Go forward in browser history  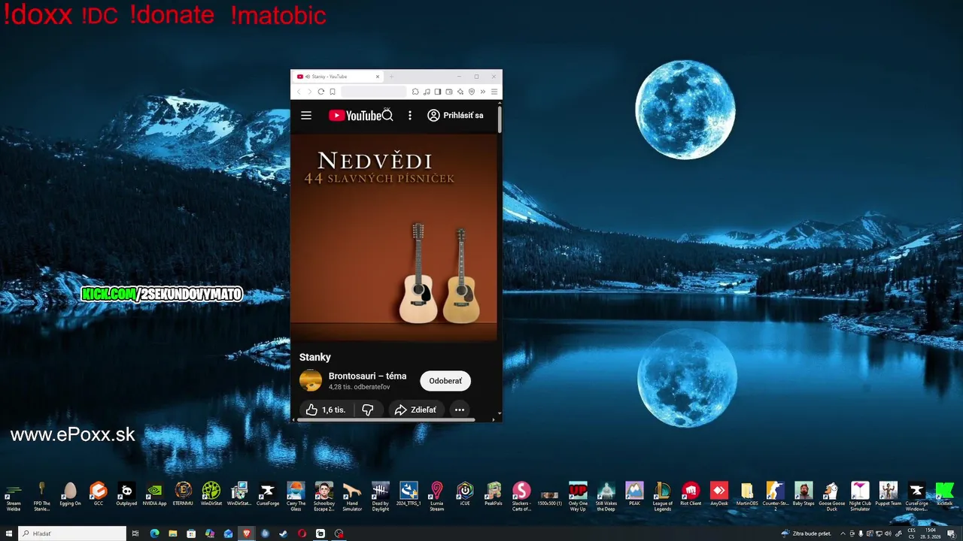tap(309, 92)
